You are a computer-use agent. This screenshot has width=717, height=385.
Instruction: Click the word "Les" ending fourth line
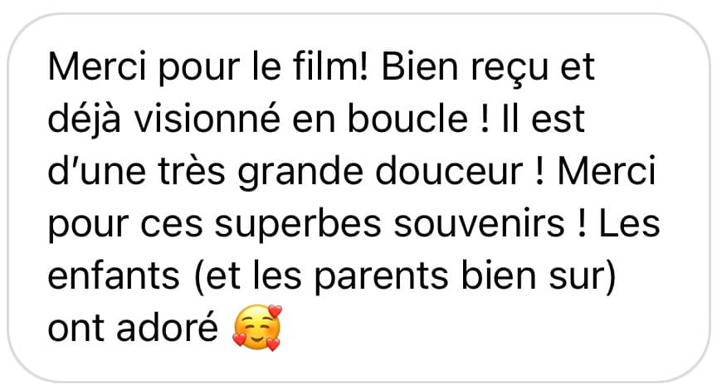coord(629,223)
